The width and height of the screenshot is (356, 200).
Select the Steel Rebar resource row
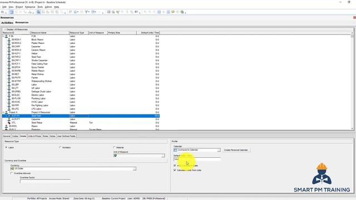click(x=81, y=123)
